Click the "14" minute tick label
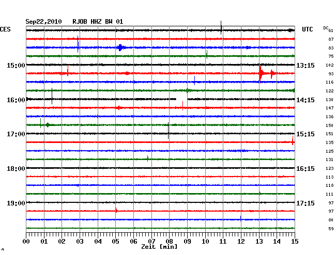This screenshot has height=255, width=336. point(277,242)
